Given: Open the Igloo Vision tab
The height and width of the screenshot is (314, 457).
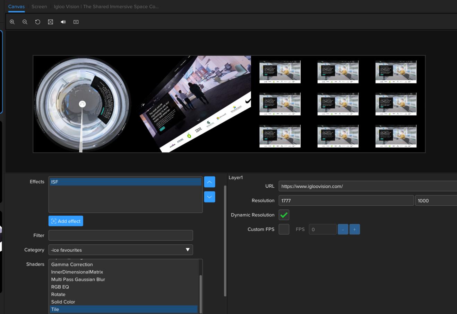Looking at the screenshot, I should coord(106,7).
